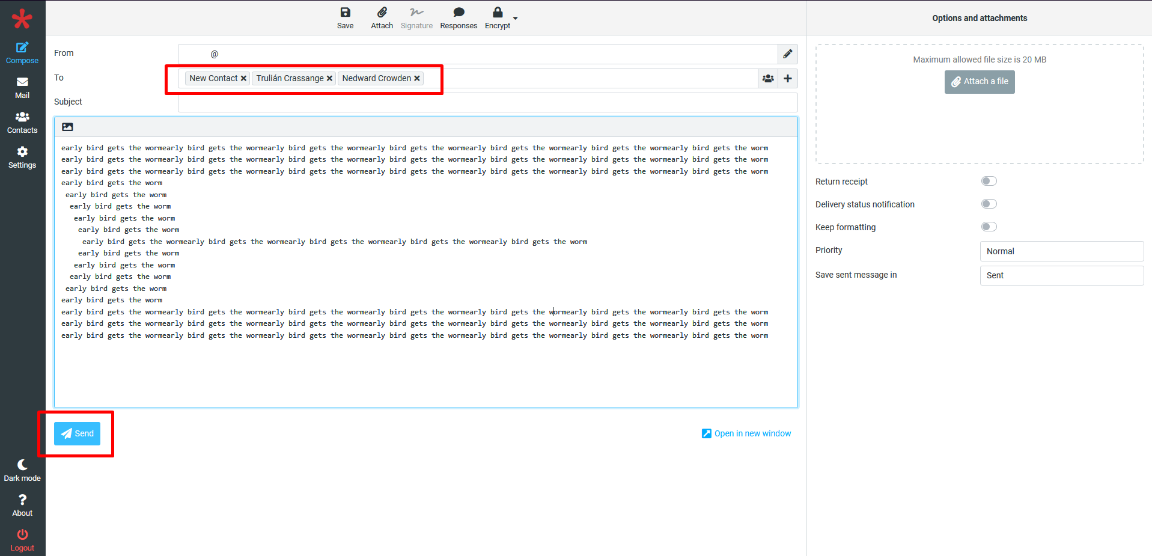Remove Trulián Crassange from recipients

pyautogui.click(x=329, y=79)
